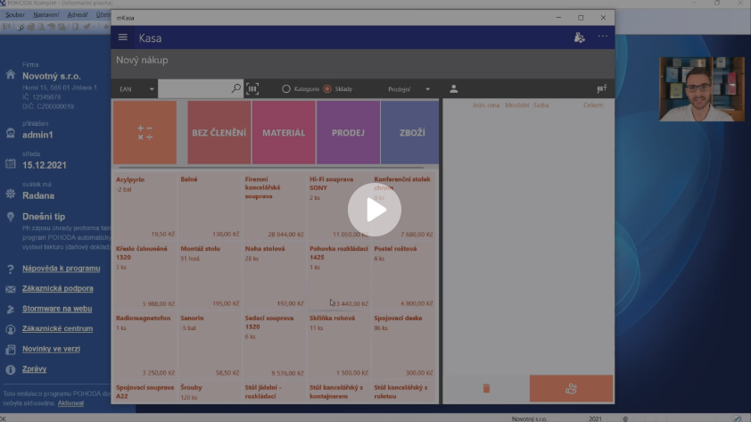Add Skříňka rohová item
This screenshot has width=751, height=422.
(339, 345)
